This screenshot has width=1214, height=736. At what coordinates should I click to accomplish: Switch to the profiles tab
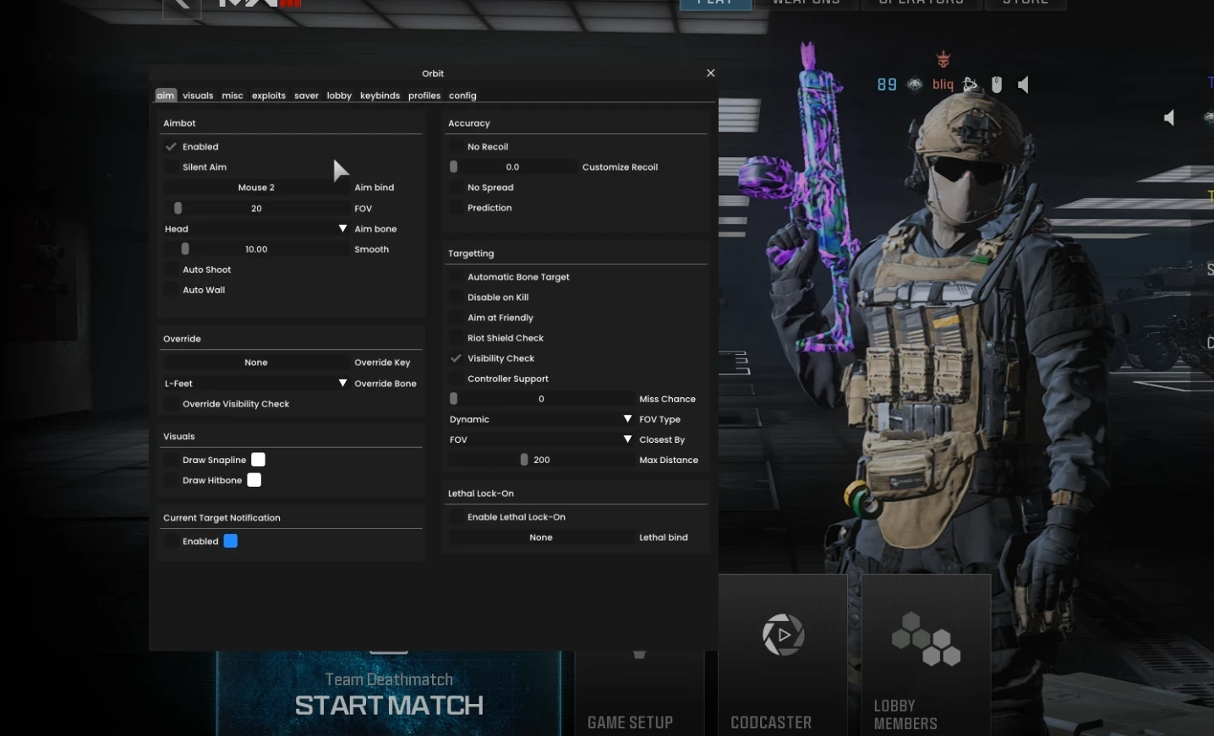tap(424, 95)
